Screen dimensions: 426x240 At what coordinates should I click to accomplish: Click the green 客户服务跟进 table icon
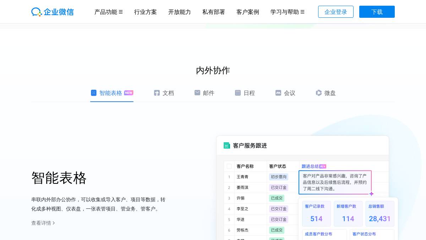227,145
